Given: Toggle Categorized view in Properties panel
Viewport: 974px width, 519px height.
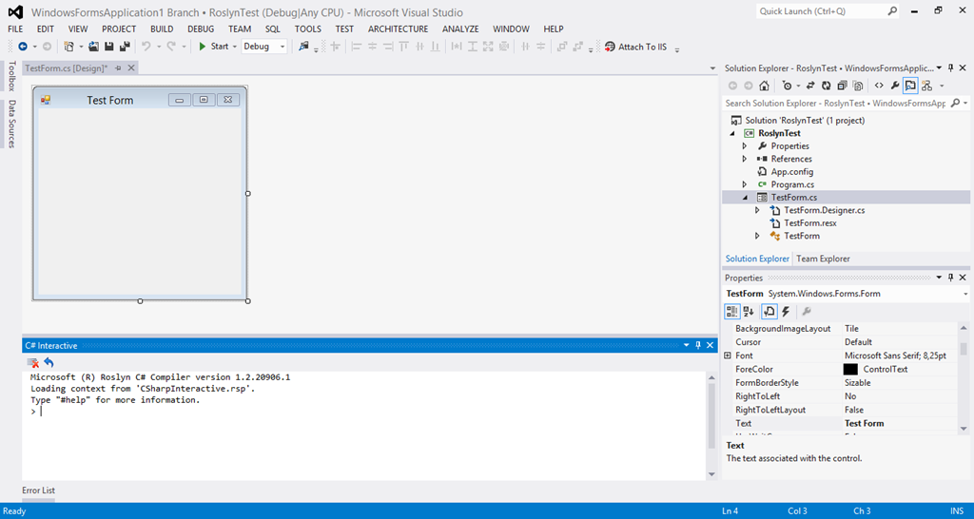Looking at the screenshot, I should (731, 311).
